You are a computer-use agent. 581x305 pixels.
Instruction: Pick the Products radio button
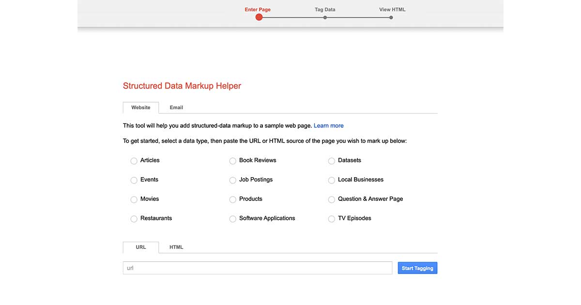click(233, 199)
